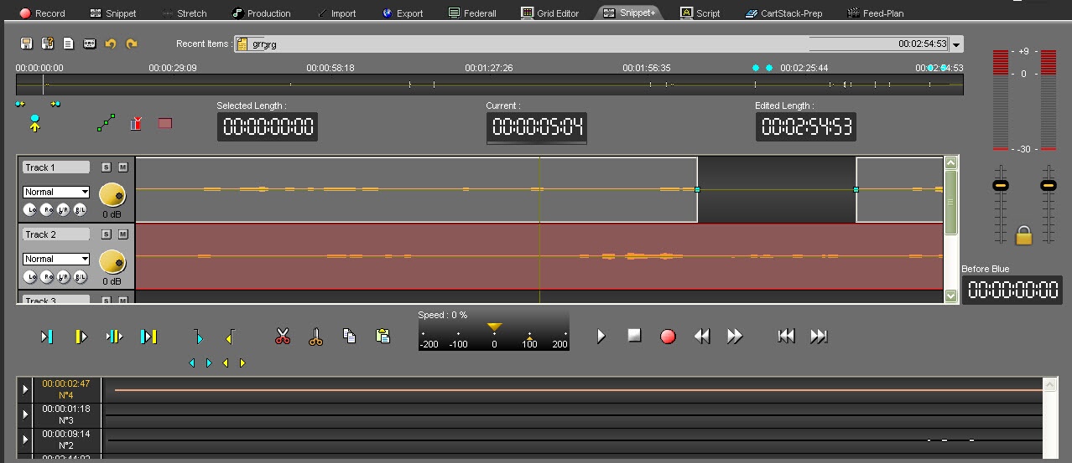This screenshot has height=463, width=1072.
Task: Click the green envelope points icon
Action: click(106, 123)
